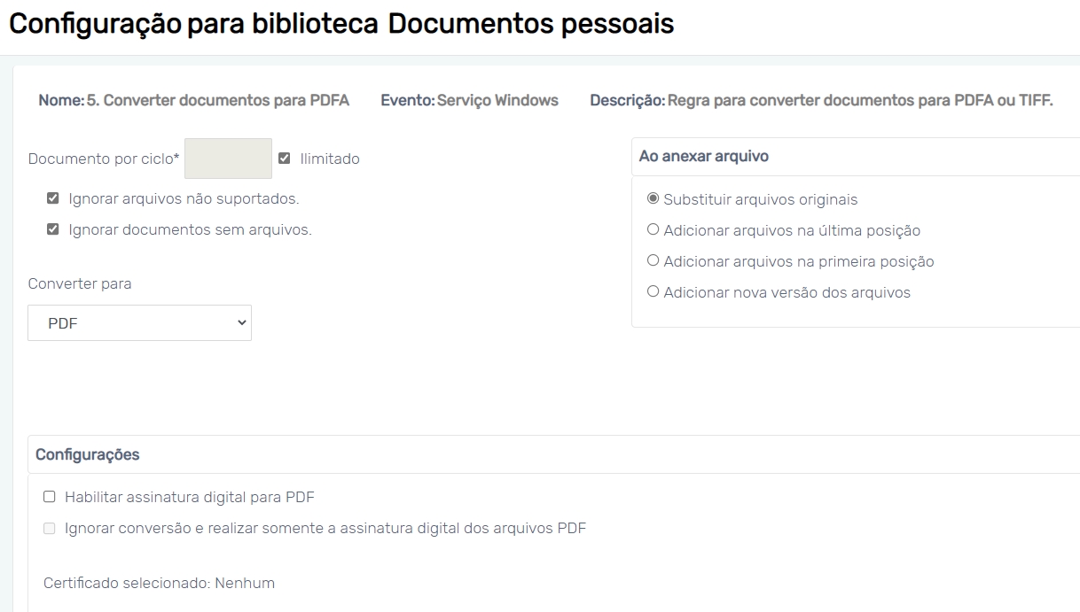
Task: Enable 'Habilitar assinatura digital para PDF'
Action: click(x=50, y=497)
